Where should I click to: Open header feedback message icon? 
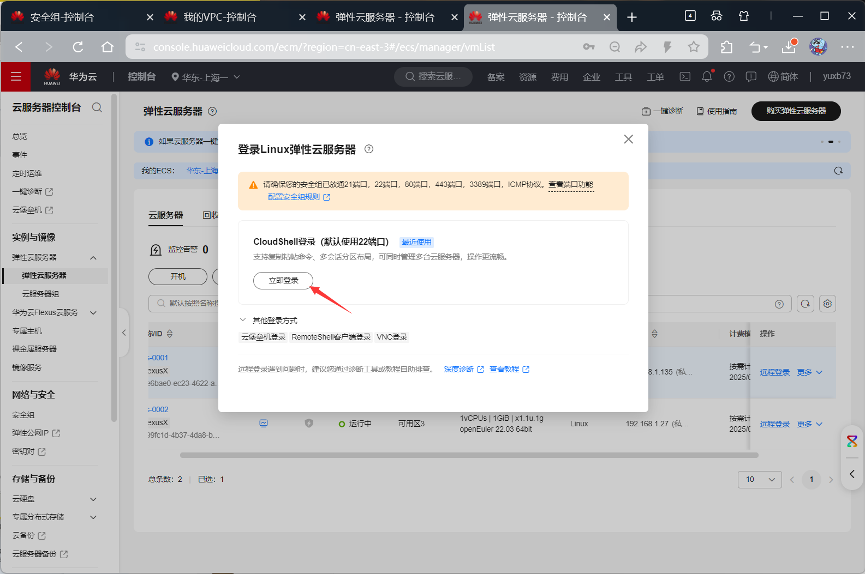751,76
